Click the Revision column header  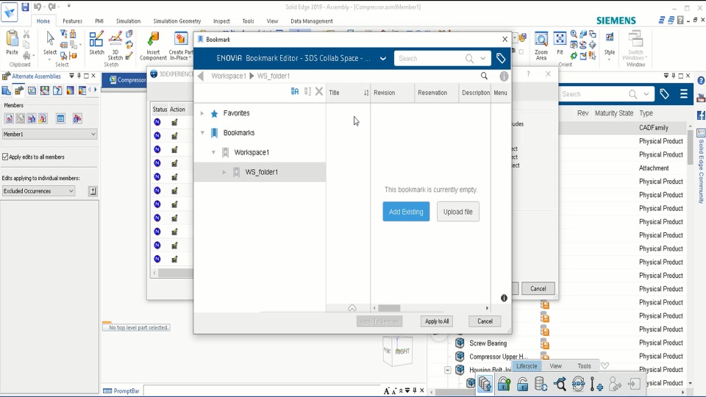pyautogui.click(x=384, y=93)
